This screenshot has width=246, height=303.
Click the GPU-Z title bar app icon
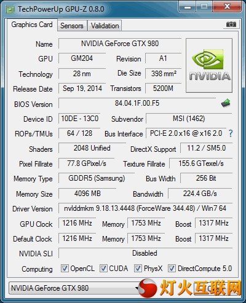[x=10, y=9]
